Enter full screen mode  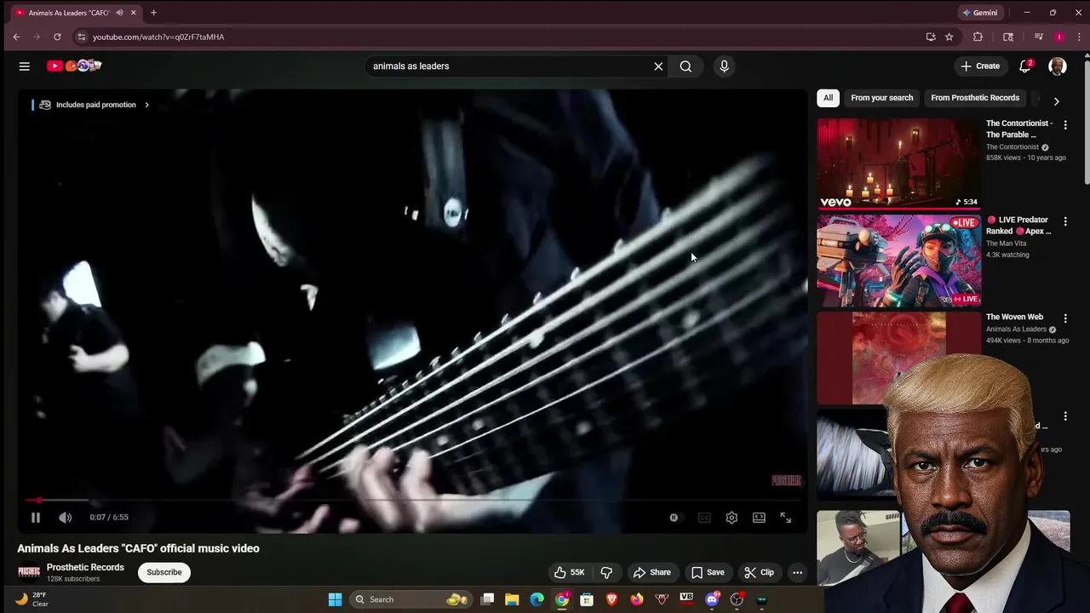(x=786, y=518)
